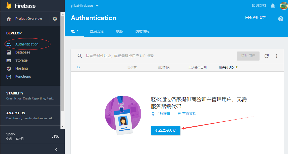Image resolution: width=288 pixels, height=154 pixels.
Task: Switch to the 模板 tab
Action: tap(120, 31)
